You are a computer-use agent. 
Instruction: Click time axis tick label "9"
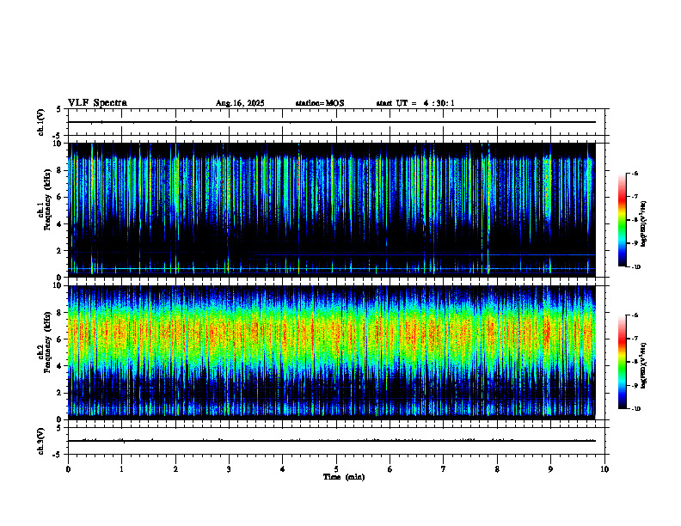pos(550,469)
